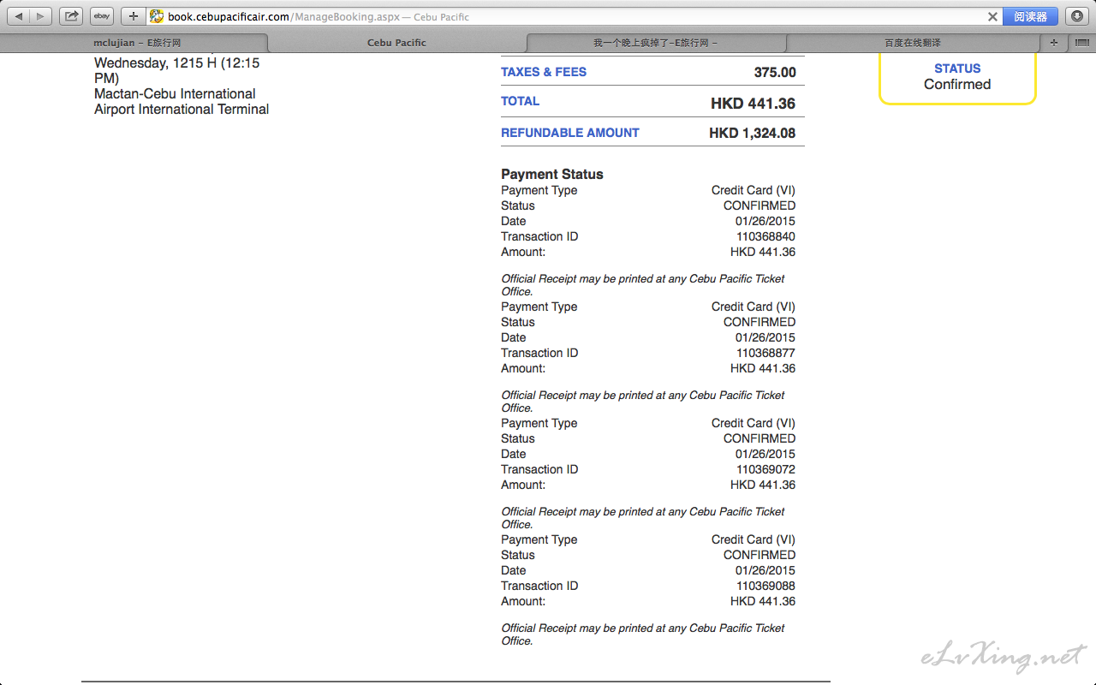This screenshot has height=685, width=1096.
Task: Add page with the plus button
Action: 133,16
